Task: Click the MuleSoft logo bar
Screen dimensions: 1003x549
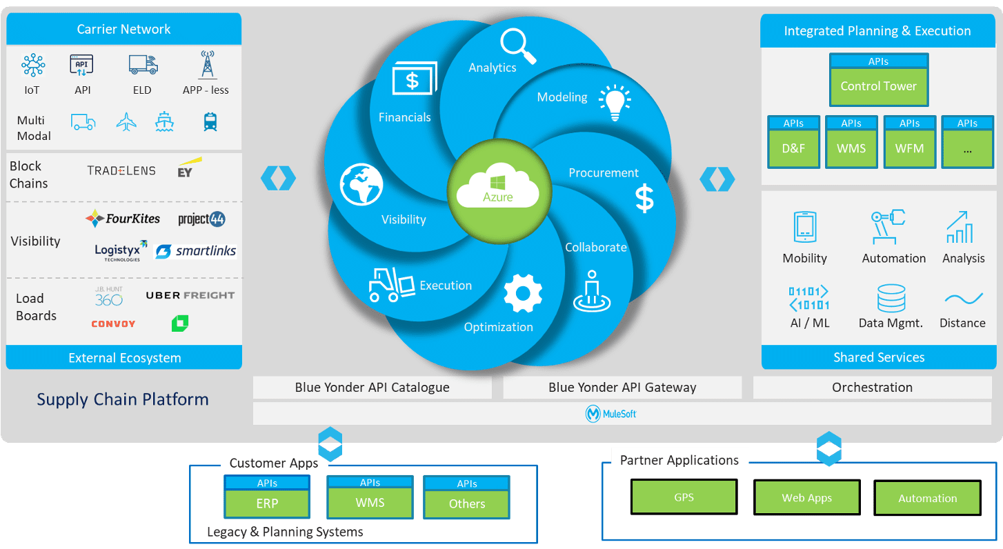Action: (x=622, y=414)
